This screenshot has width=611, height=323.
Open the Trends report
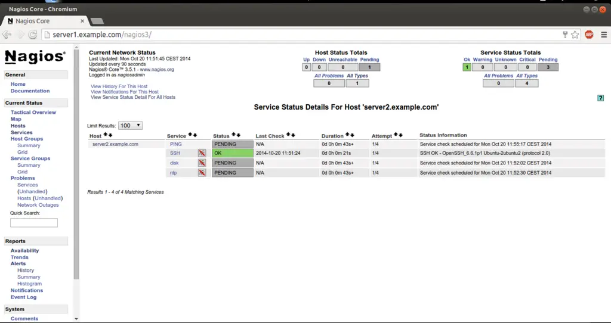pyautogui.click(x=20, y=257)
